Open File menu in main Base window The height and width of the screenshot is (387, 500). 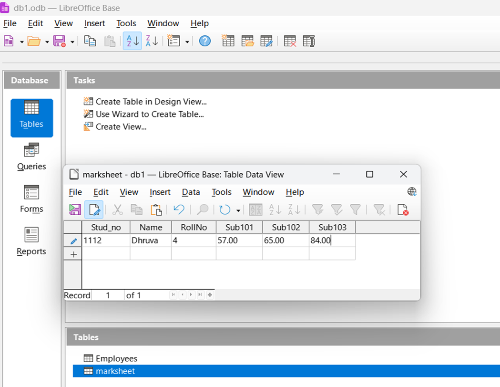click(10, 23)
